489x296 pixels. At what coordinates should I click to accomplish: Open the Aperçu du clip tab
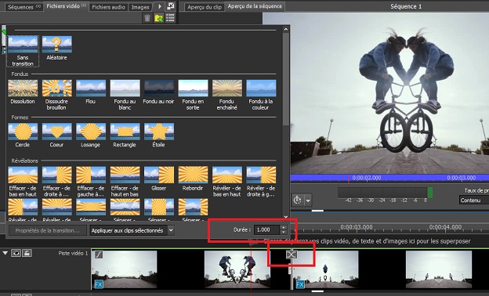pyautogui.click(x=205, y=7)
